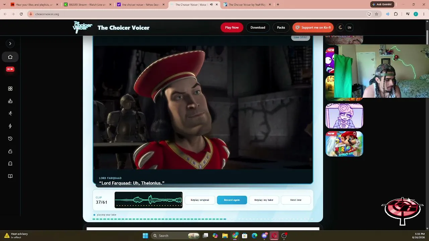
Task: Open Microsoft Store from the taskbar
Action: click(245, 236)
